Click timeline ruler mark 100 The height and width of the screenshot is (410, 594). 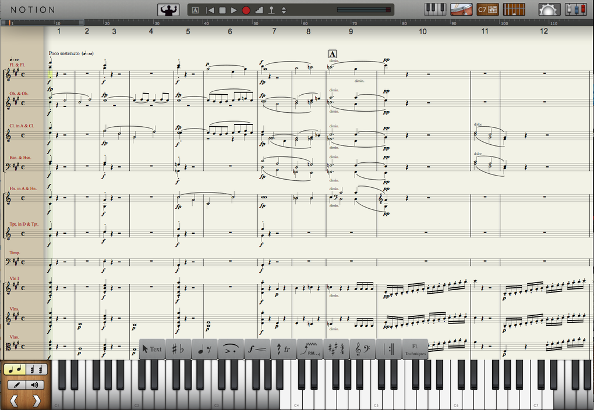click(x=504, y=23)
